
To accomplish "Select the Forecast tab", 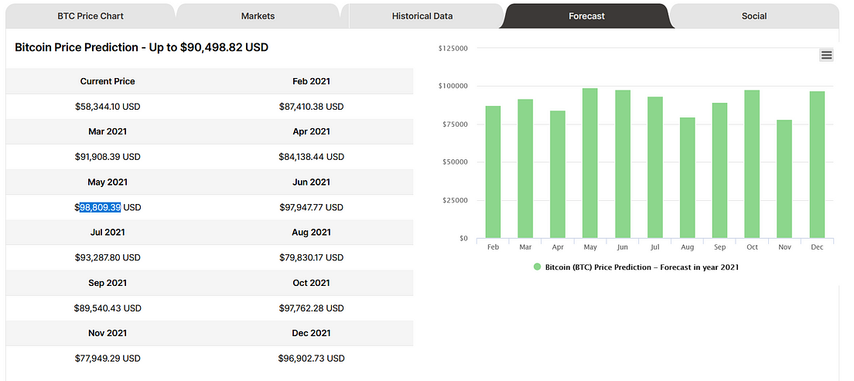I will point(586,16).
